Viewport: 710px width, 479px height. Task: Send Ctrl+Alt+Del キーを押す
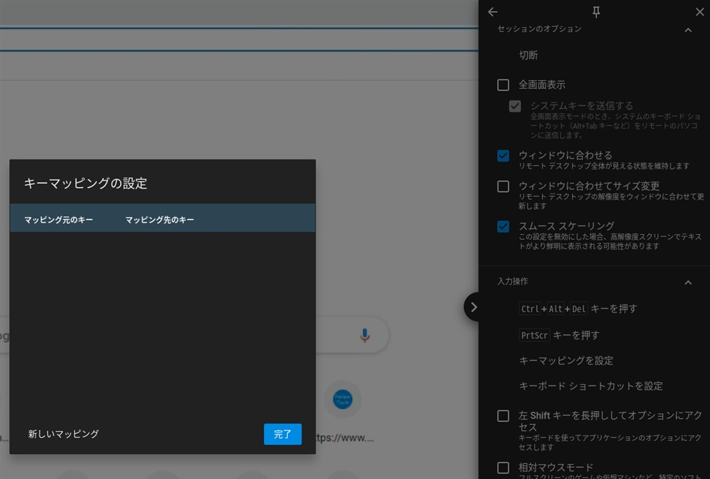[x=578, y=308]
